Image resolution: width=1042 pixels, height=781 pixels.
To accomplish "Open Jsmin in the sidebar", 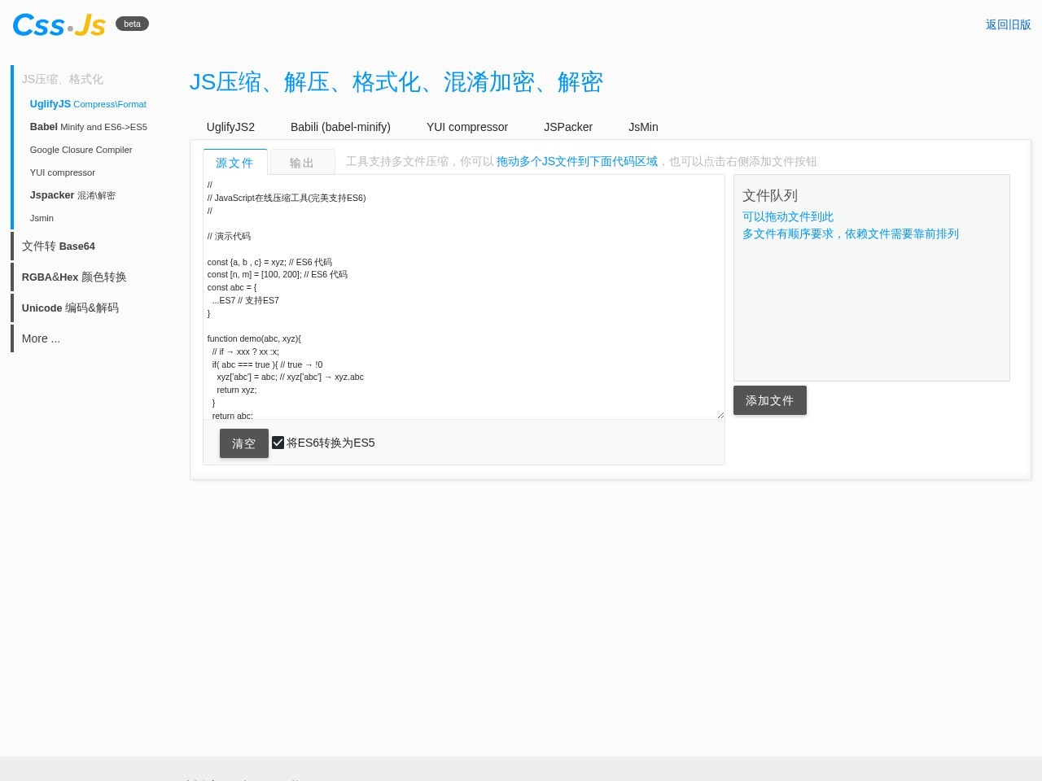I will tap(42, 218).
